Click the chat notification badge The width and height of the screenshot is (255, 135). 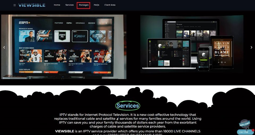253,130
